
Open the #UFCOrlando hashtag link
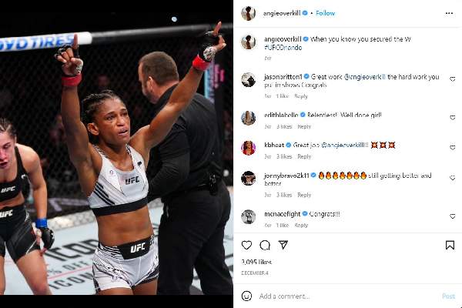pyautogui.click(x=283, y=48)
